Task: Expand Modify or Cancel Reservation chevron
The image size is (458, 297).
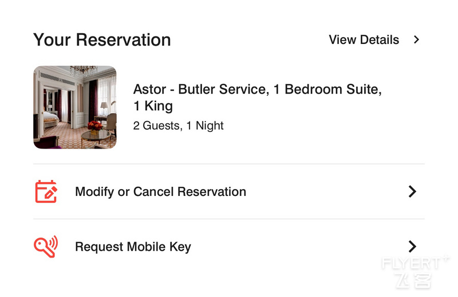Action: tap(412, 191)
